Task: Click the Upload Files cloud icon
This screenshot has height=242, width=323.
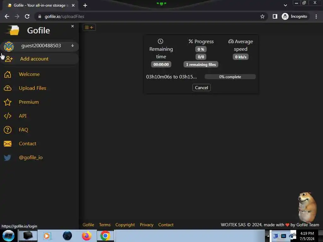Action: click(8, 88)
